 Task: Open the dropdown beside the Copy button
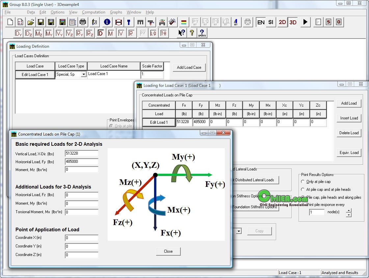(239, 231)
